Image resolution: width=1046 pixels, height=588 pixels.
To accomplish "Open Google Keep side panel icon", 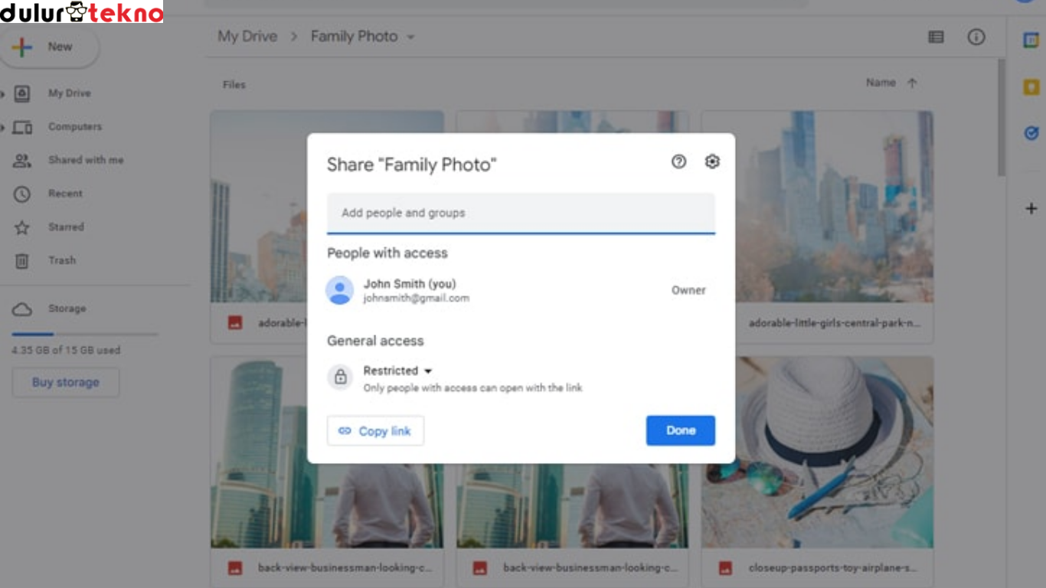I will [x=1031, y=87].
